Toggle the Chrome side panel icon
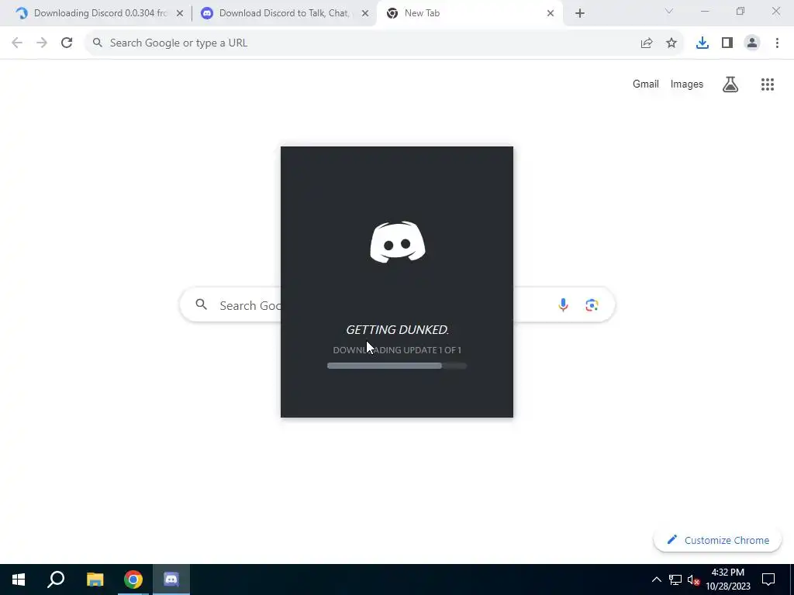The image size is (794, 595). click(727, 43)
